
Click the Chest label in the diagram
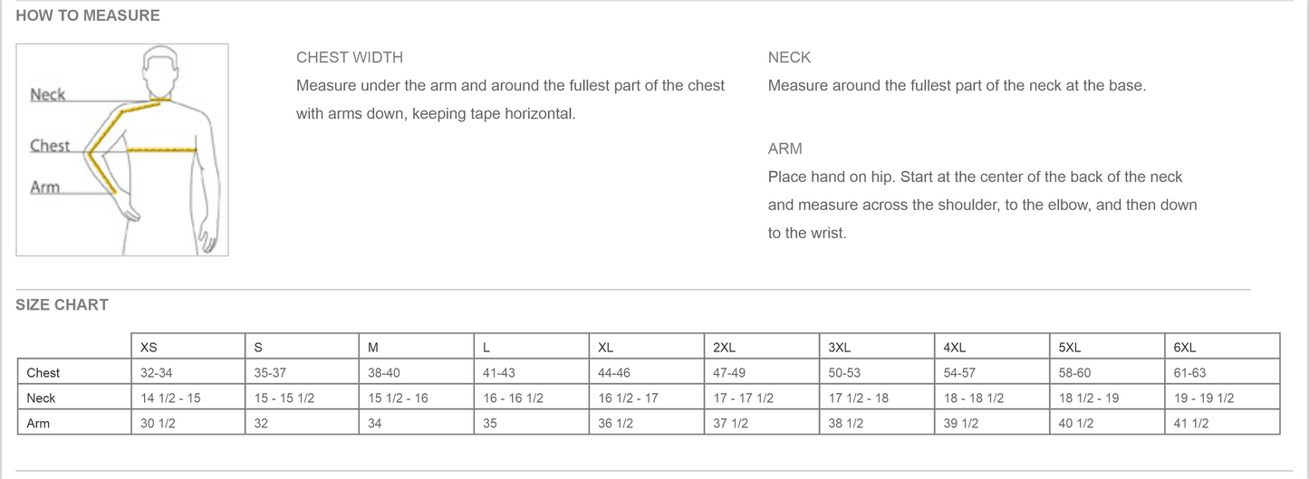tap(50, 146)
